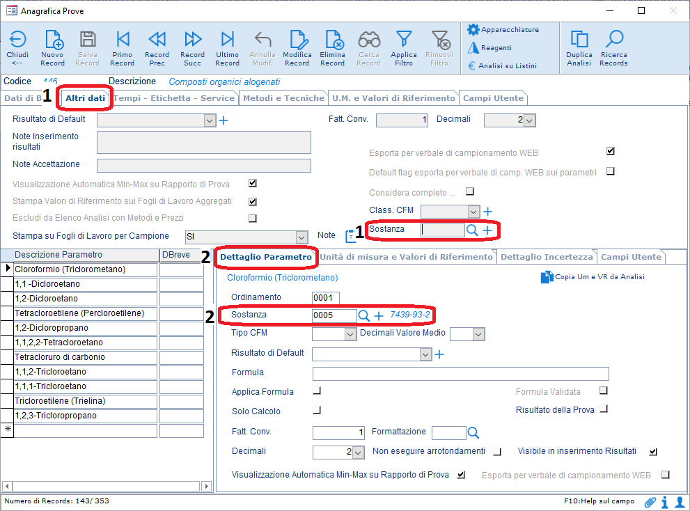Select Tricloroetilene (Trielina) row
690x511 pixels.
(x=86, y=402)
